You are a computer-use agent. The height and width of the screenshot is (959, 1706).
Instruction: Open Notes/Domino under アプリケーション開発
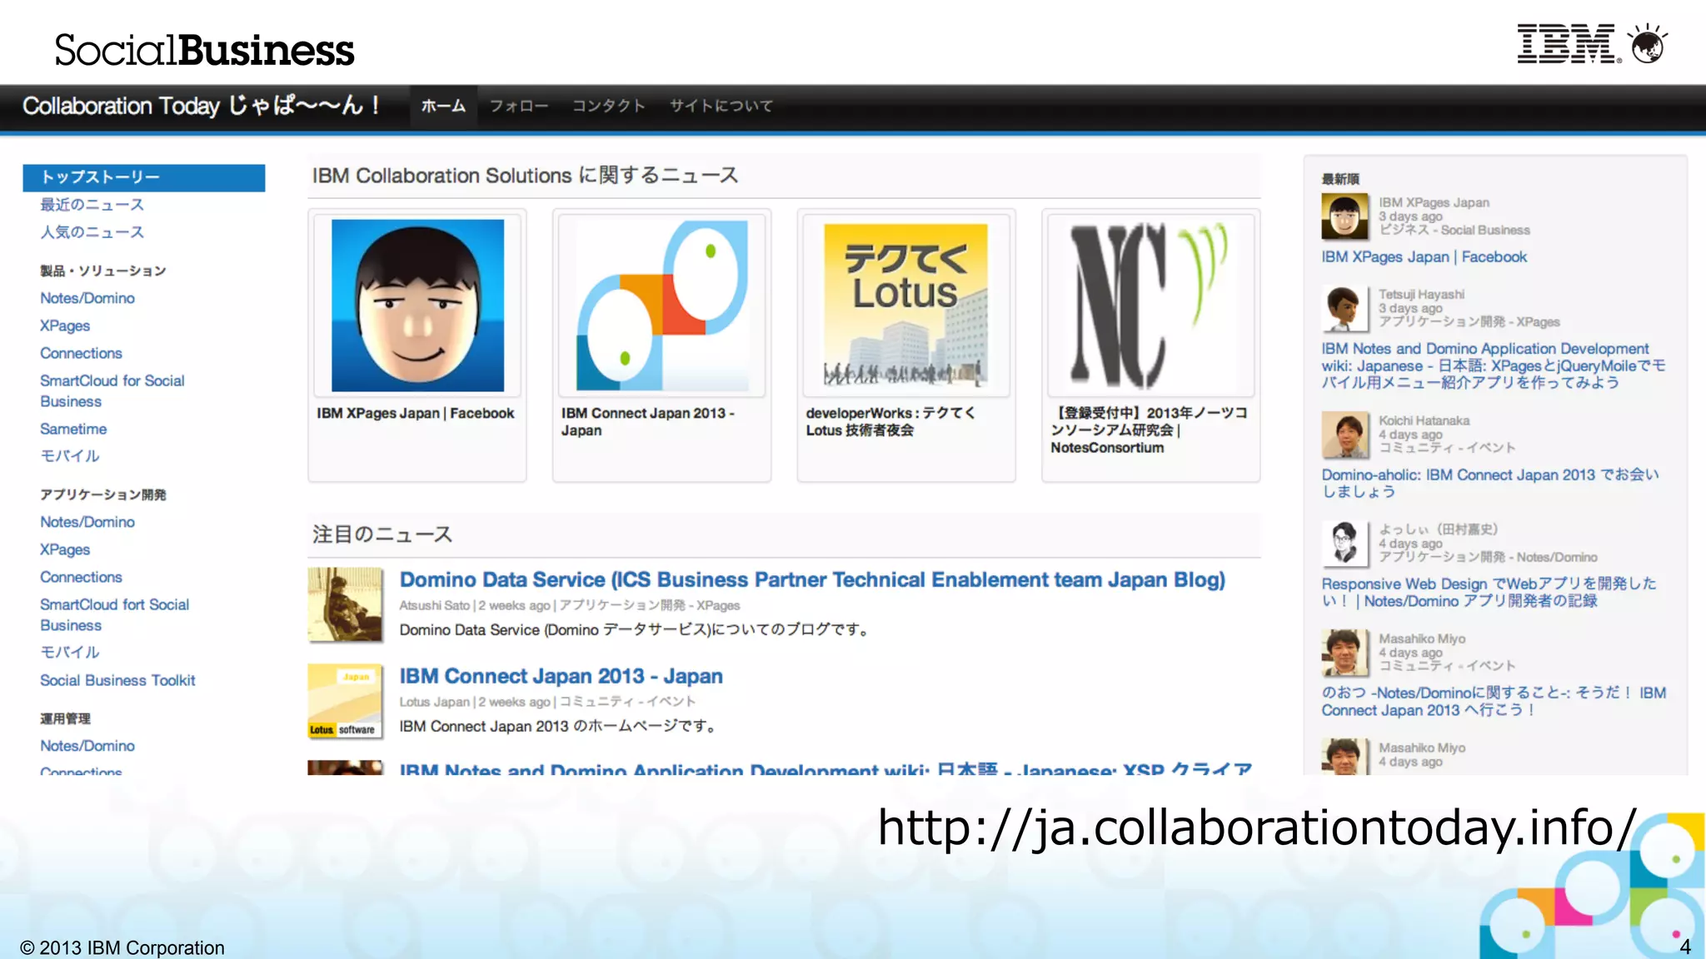(87, 522)
